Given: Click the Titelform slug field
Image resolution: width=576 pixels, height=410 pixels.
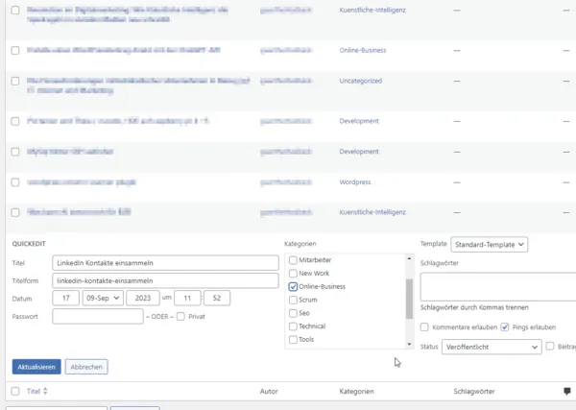Looking at the screenshot, I should [165, 280].
